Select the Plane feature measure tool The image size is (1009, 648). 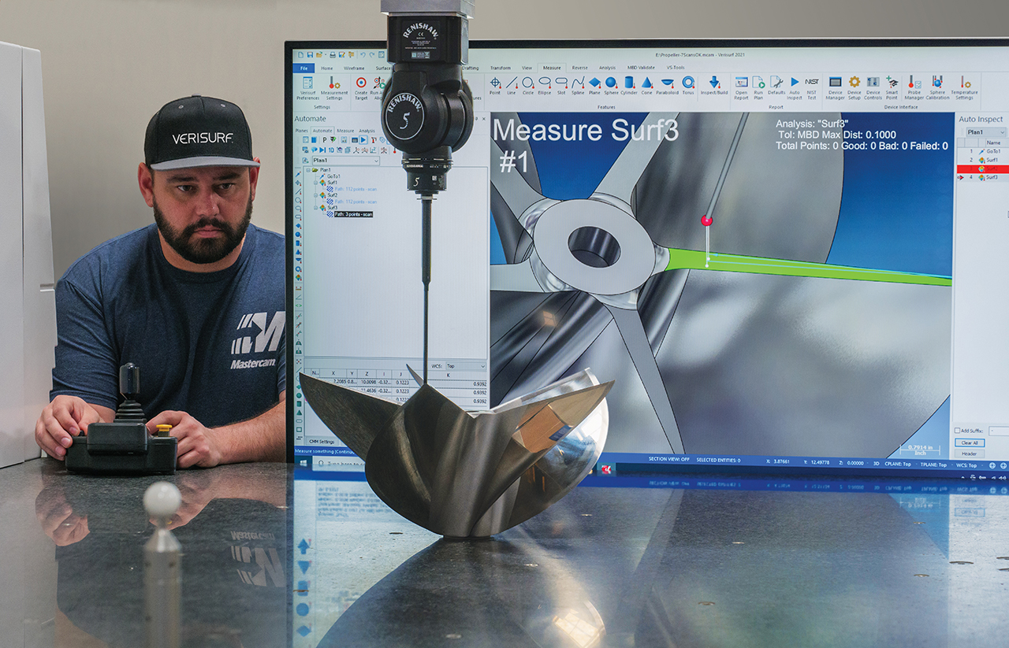594,86
